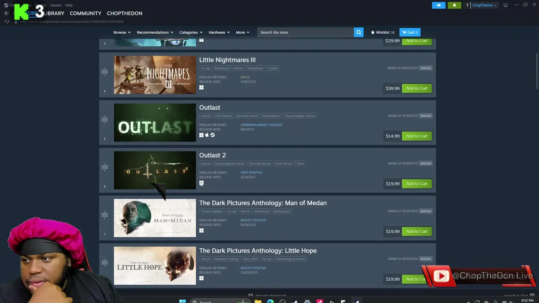Expand the Categories dropdown
The height and width of the screenshot is (303, 539).
[191, 32]
